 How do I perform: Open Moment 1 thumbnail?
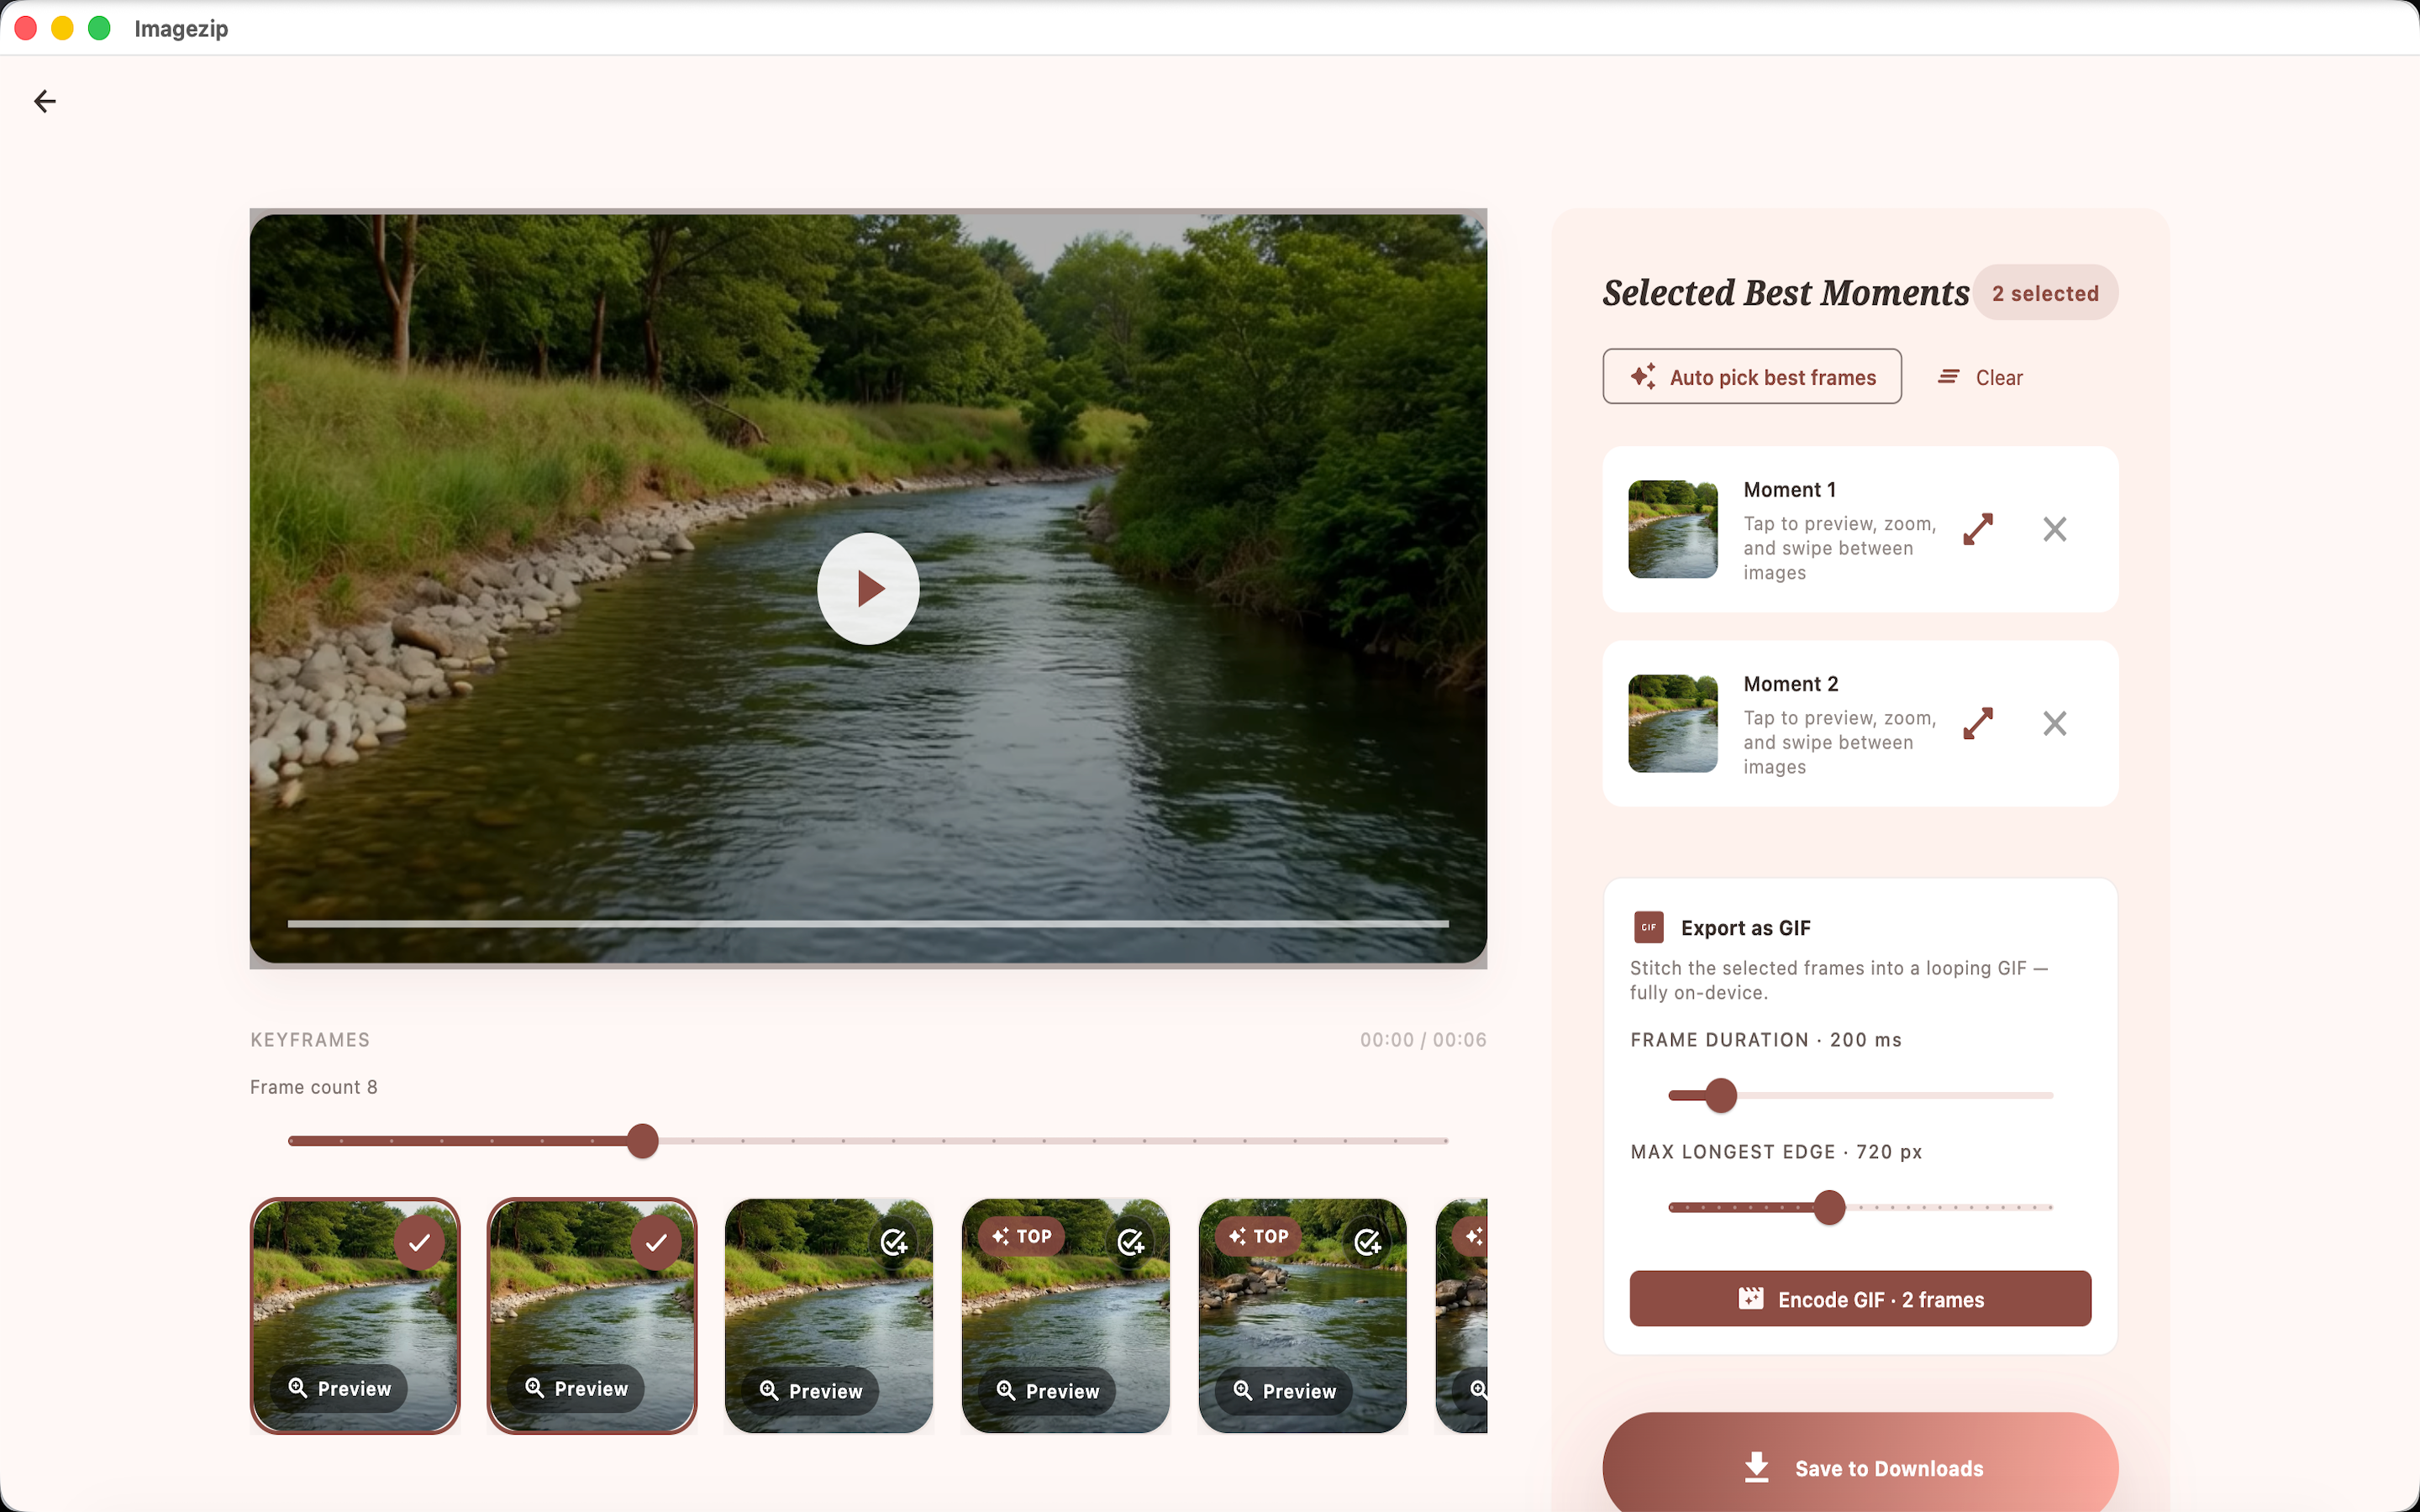pyautogui.click(x=1673, y=529)
